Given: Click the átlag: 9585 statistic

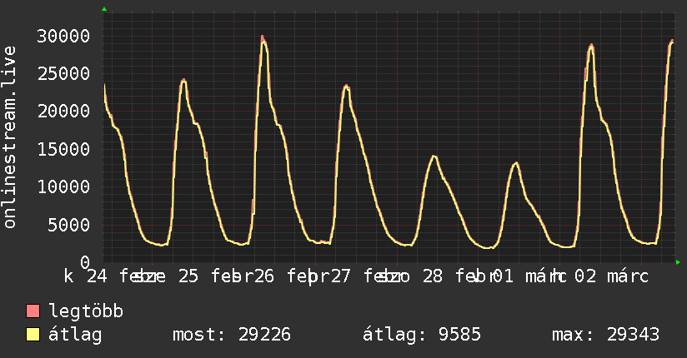Looking at the screenshot, I should (422, 335).
